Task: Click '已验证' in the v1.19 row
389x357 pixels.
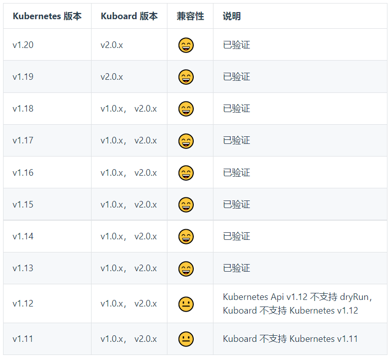Action: click(236, 77)
